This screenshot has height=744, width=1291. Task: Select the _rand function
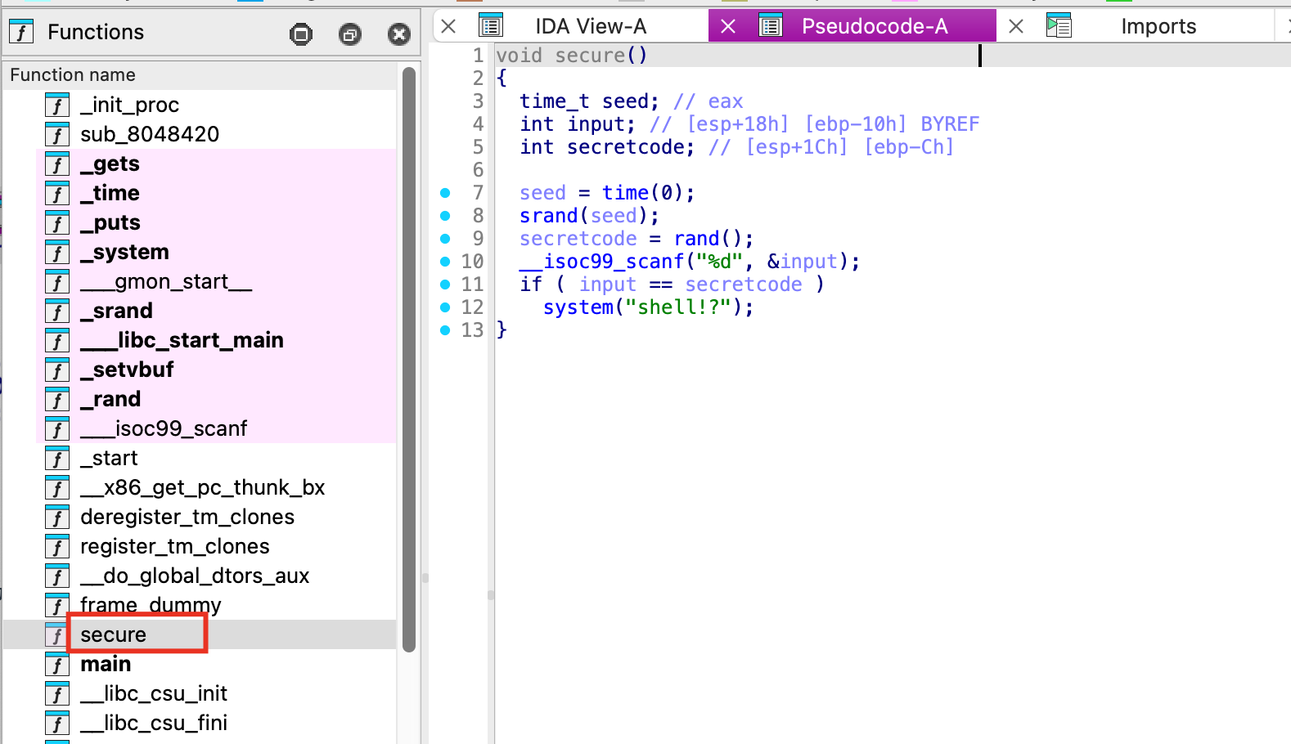tap(110, 399)
